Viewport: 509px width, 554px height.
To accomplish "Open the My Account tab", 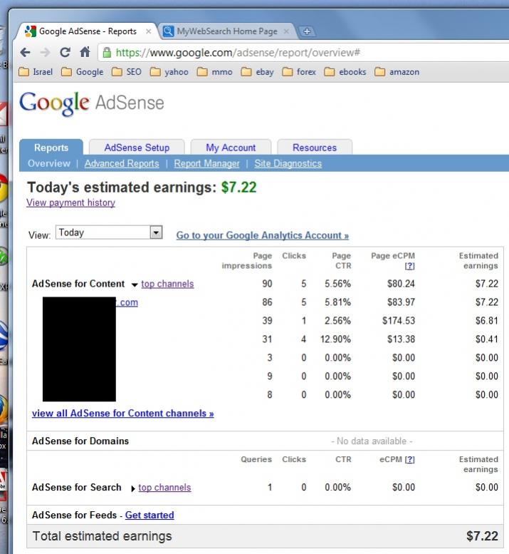I will coord(231,148).
